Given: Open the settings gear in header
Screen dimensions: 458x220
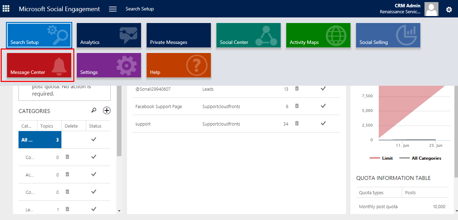Looking at the screenshot, I should click(449, 9).
